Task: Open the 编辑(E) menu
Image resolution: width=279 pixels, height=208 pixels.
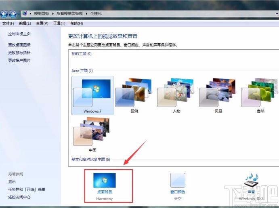Action: [25, 23]
